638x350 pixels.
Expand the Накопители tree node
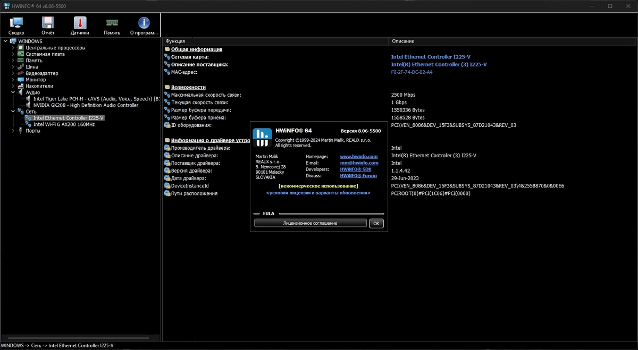point(13,86)
